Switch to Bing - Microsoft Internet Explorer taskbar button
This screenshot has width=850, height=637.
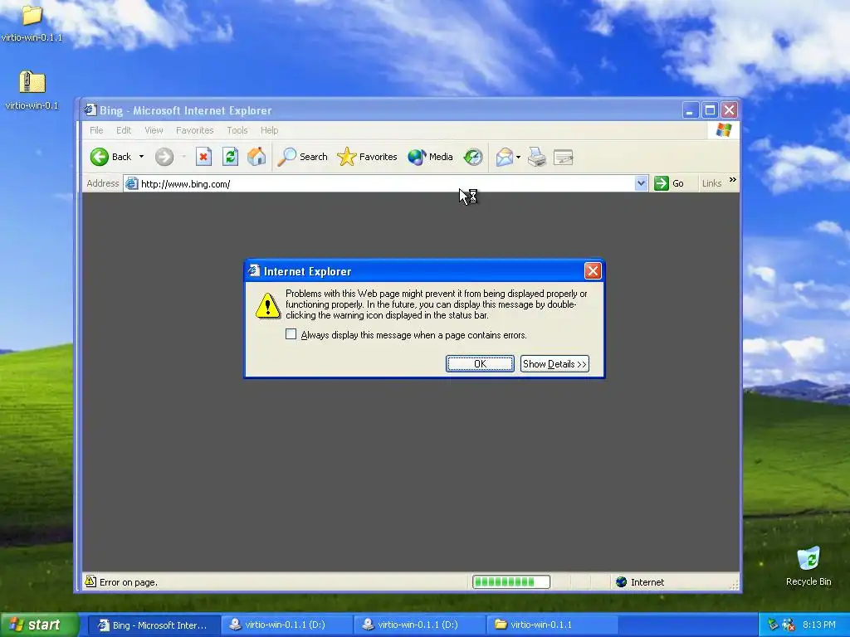tap(154, 625)
